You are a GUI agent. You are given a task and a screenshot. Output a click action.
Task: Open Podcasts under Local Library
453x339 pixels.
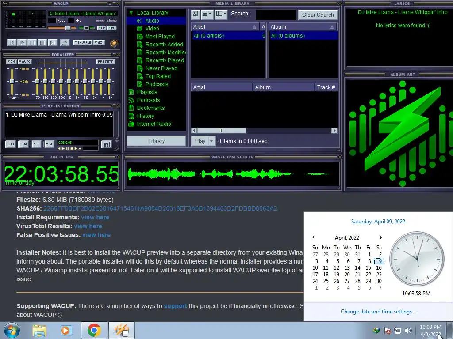pos(157,84)
